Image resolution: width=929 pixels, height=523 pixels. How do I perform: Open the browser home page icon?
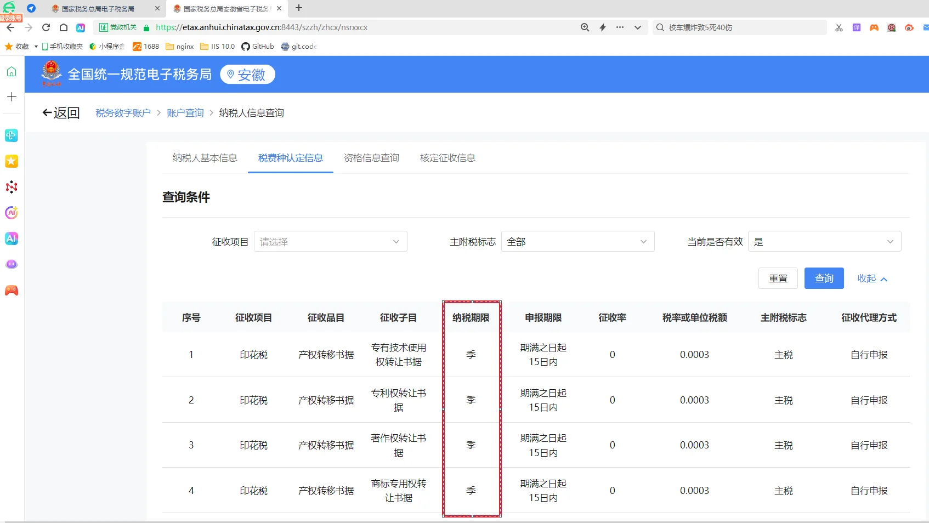(x=64, y=27)
